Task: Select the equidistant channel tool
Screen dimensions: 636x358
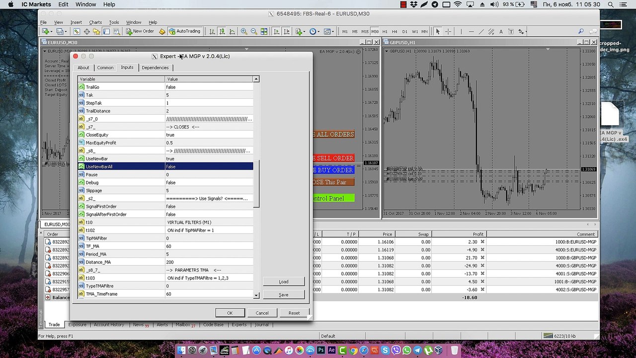Action: coord(491,31)
